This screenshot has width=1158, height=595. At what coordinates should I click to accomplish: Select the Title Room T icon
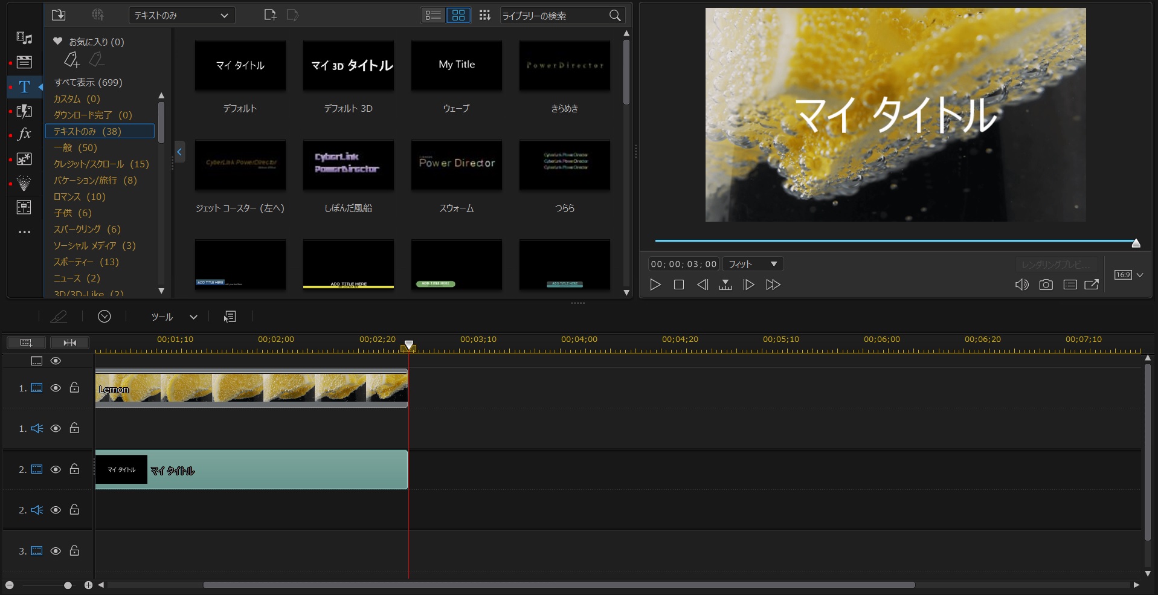click(24, 86)
